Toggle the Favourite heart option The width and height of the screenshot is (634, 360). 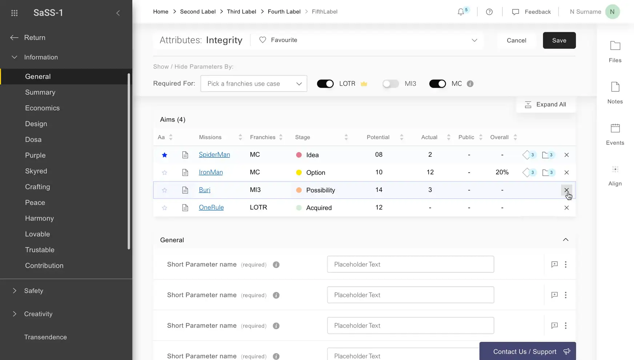[262, 40]
